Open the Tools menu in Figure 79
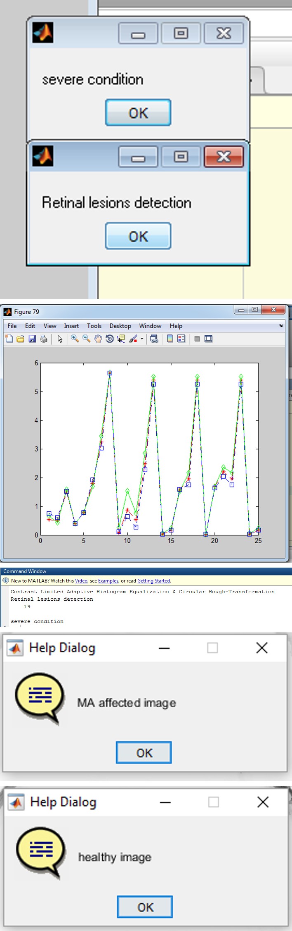Viewport: 292px width, 931px height. [94, 326]
